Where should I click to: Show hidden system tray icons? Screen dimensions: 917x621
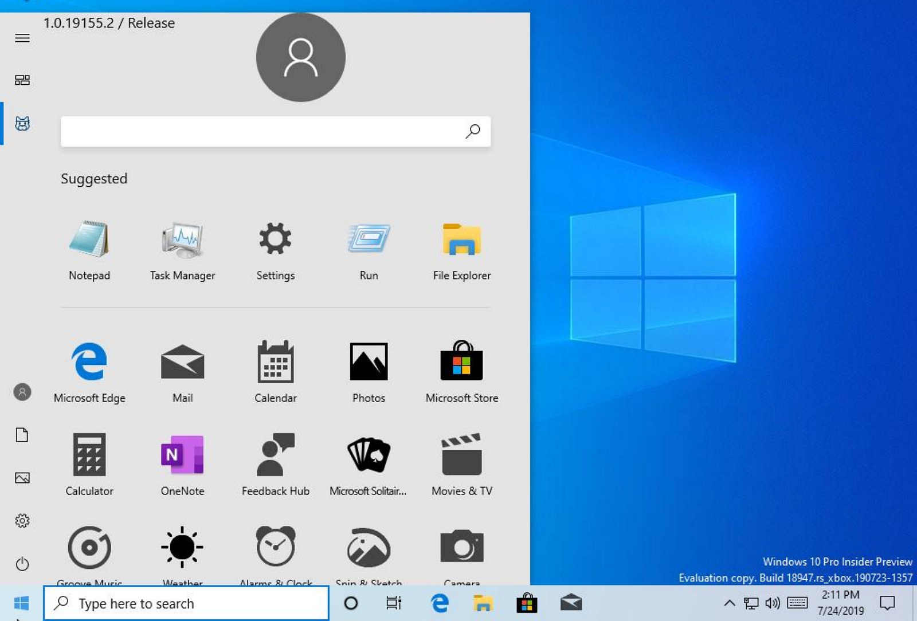729,603
